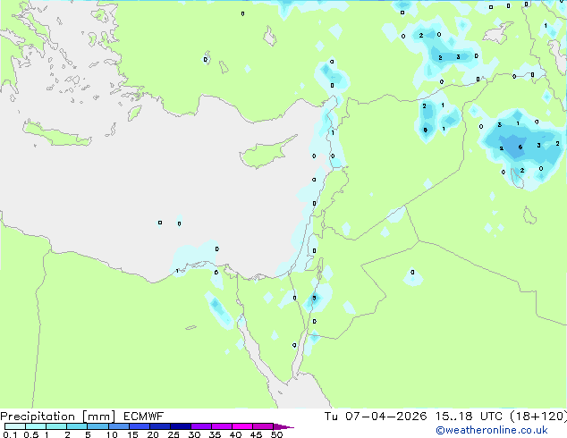This screenshot has width=567, height=438.
Task: Pick the 0.1–0.5 mm palest legend swatch
Action: tap(15, 426)
